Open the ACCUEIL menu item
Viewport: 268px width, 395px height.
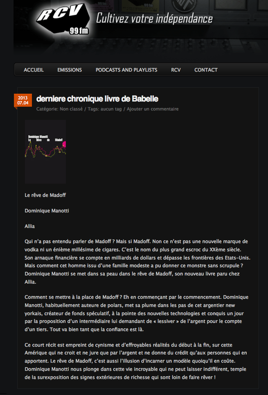(34, 70)
